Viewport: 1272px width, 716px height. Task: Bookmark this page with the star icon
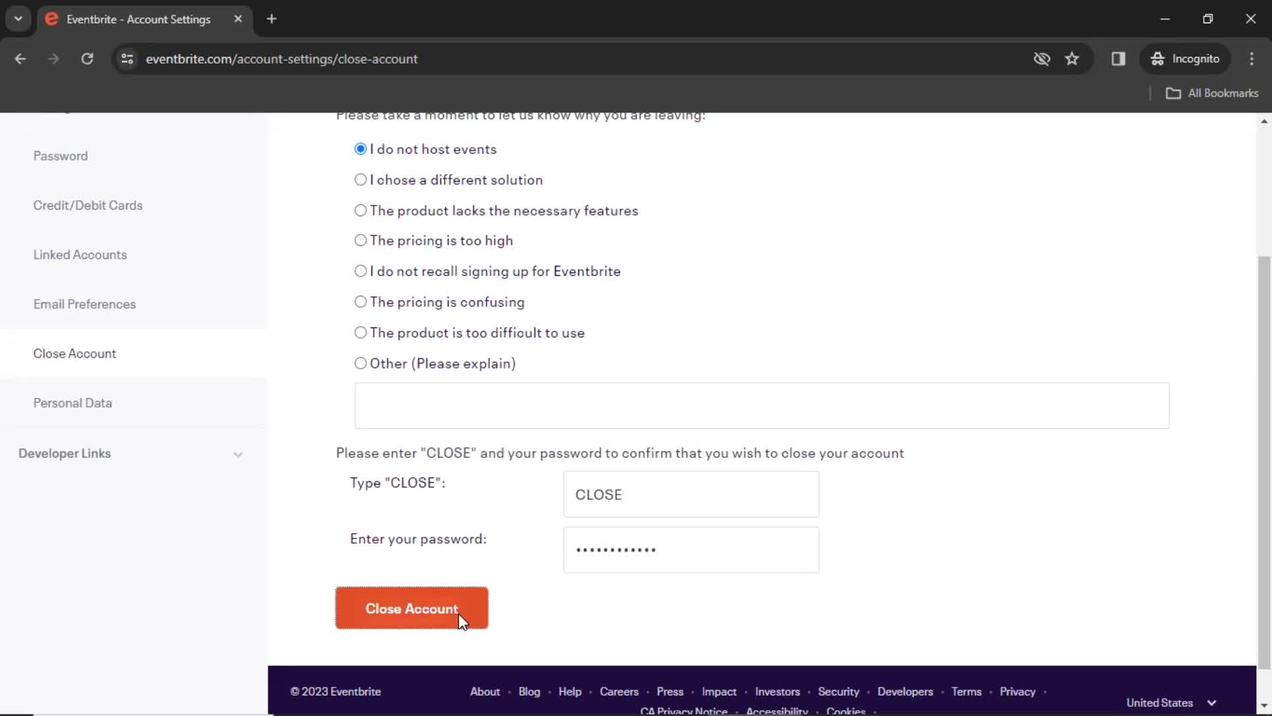click(x=1072, y=59)
